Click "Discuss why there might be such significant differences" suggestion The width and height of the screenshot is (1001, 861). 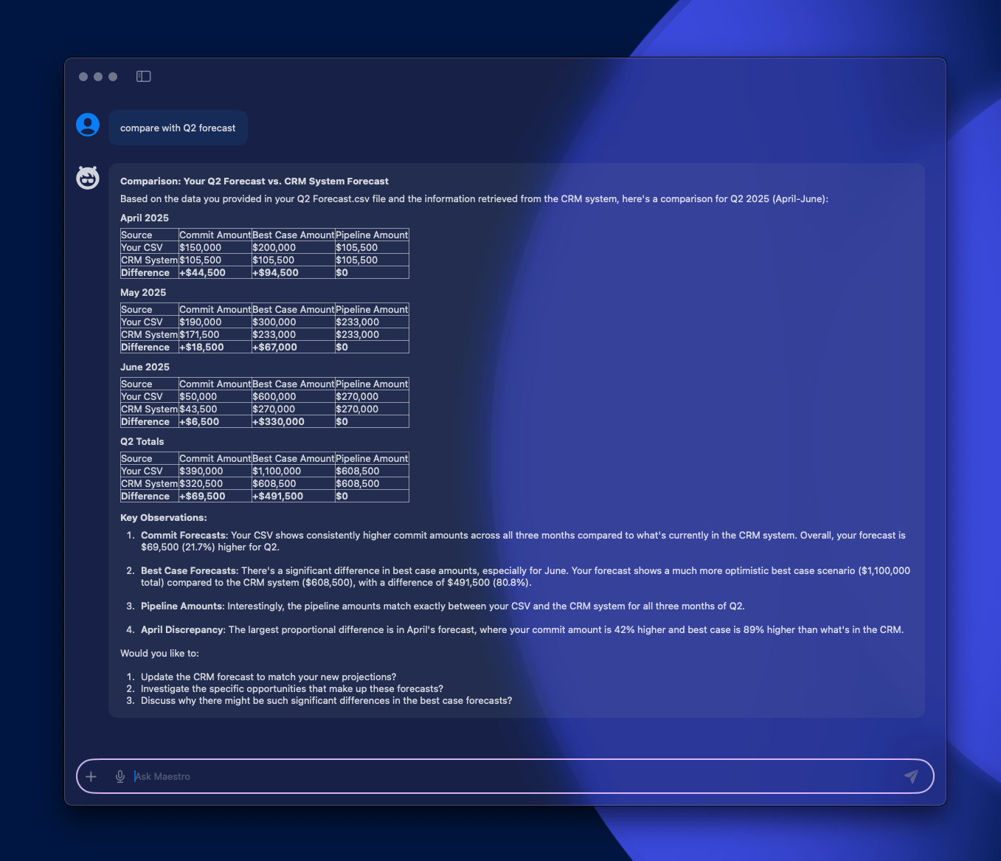click(x=326, y=700)
